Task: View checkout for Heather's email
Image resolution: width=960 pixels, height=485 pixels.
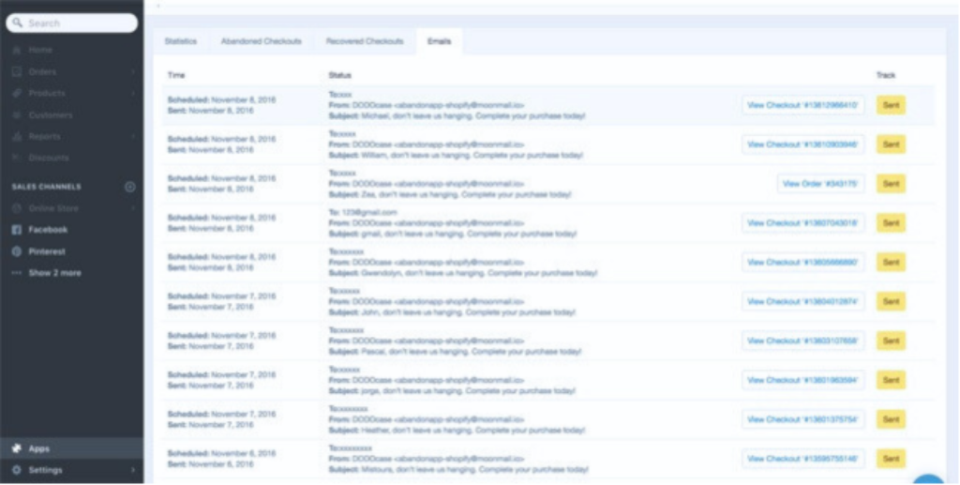Action: [x=802, y=419]
